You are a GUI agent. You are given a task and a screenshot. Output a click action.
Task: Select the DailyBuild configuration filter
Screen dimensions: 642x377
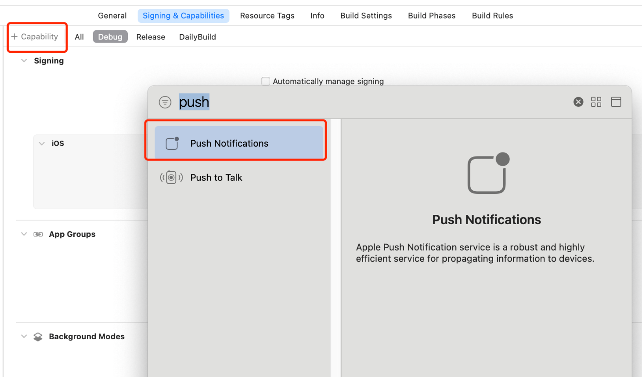point(198,37)
